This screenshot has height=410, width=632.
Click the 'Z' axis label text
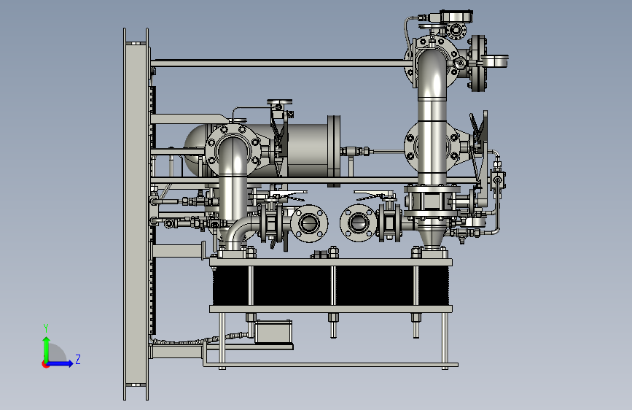[x=78, y=359]
